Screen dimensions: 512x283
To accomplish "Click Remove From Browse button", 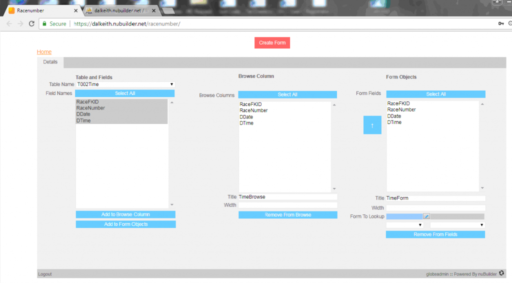I will pyautogui.click(x=288, y=215).
